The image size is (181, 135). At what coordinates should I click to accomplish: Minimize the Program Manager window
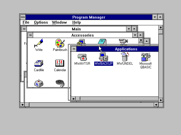pyautogui.click(x=155, y=17)
